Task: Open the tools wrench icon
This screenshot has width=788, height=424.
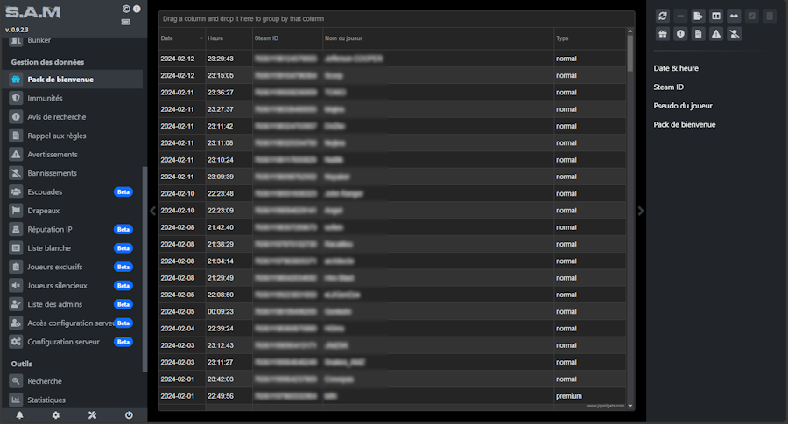Action: coord(92,415)
